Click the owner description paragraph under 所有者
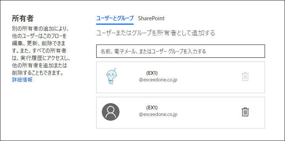Screen dimensions: 285x141 pyautogui.click(x=41, y=51)
